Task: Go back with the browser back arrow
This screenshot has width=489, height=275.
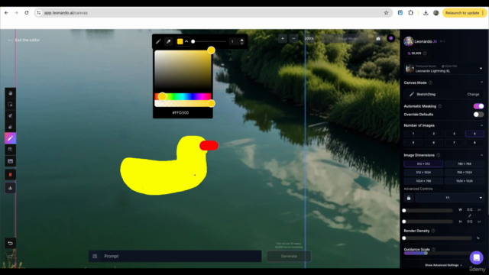Action: tap(7, 13)
